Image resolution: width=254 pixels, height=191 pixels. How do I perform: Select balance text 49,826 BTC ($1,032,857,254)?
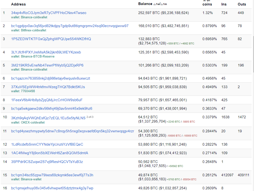(162, 188)
